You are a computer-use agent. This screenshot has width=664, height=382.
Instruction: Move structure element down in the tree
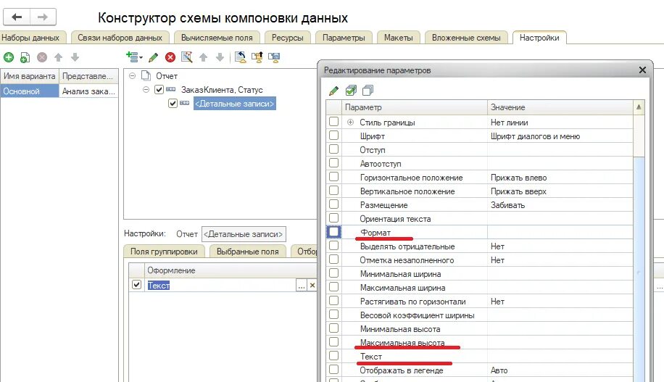(x=220, y=57)
